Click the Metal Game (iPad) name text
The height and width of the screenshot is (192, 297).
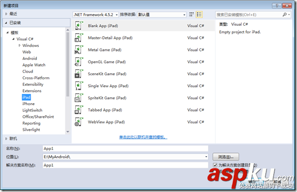[x=105, y=50]
